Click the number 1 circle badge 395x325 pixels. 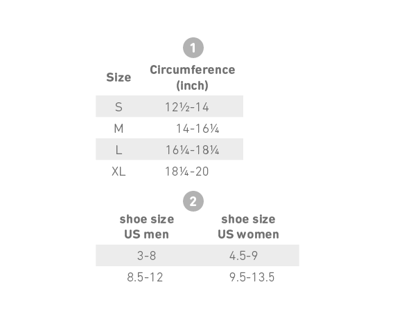tap(193, 48)
